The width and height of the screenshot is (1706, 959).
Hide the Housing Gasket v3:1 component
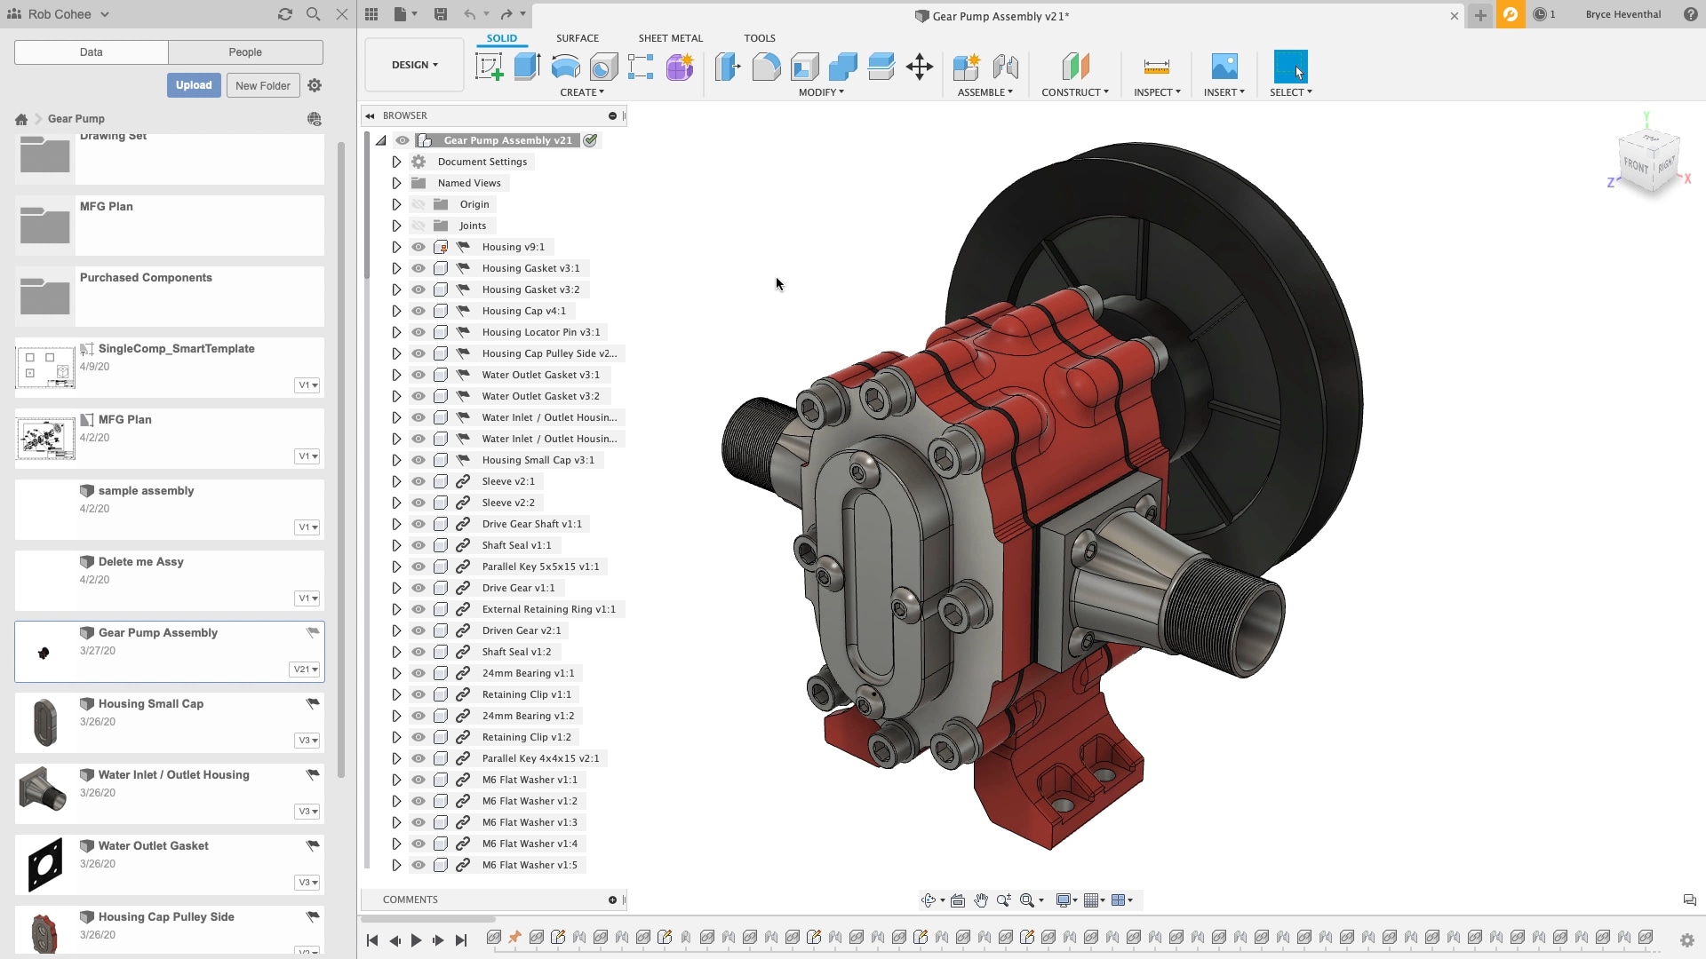[x=419, y=268]
